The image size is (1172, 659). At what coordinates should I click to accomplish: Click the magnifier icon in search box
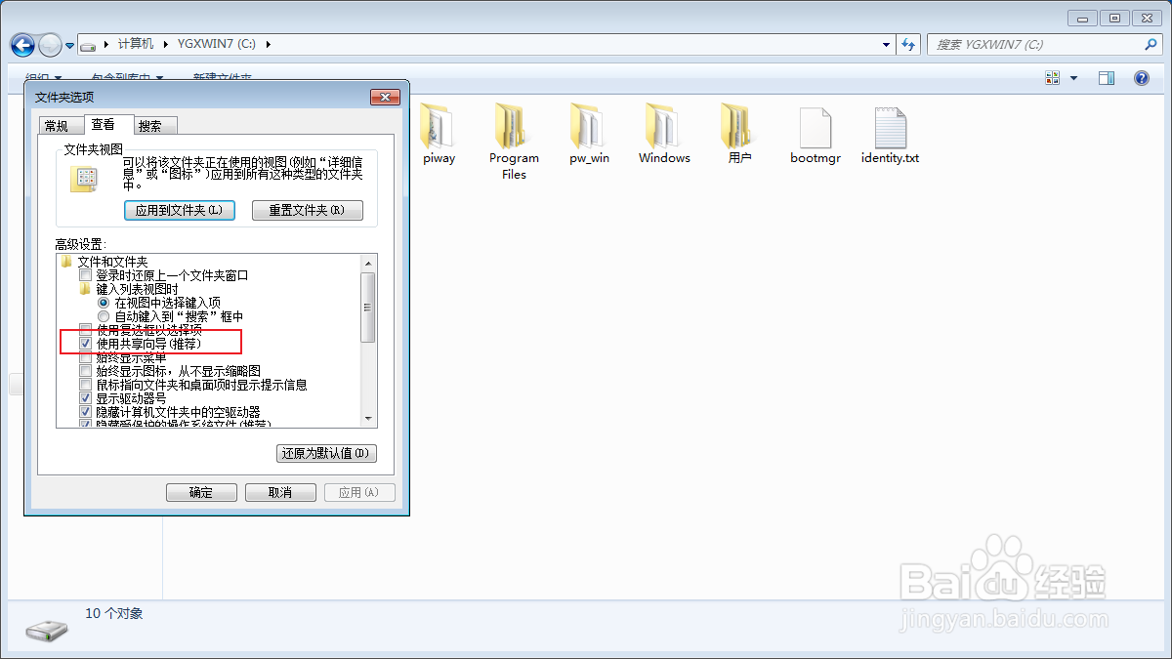tap(1151, 45)
